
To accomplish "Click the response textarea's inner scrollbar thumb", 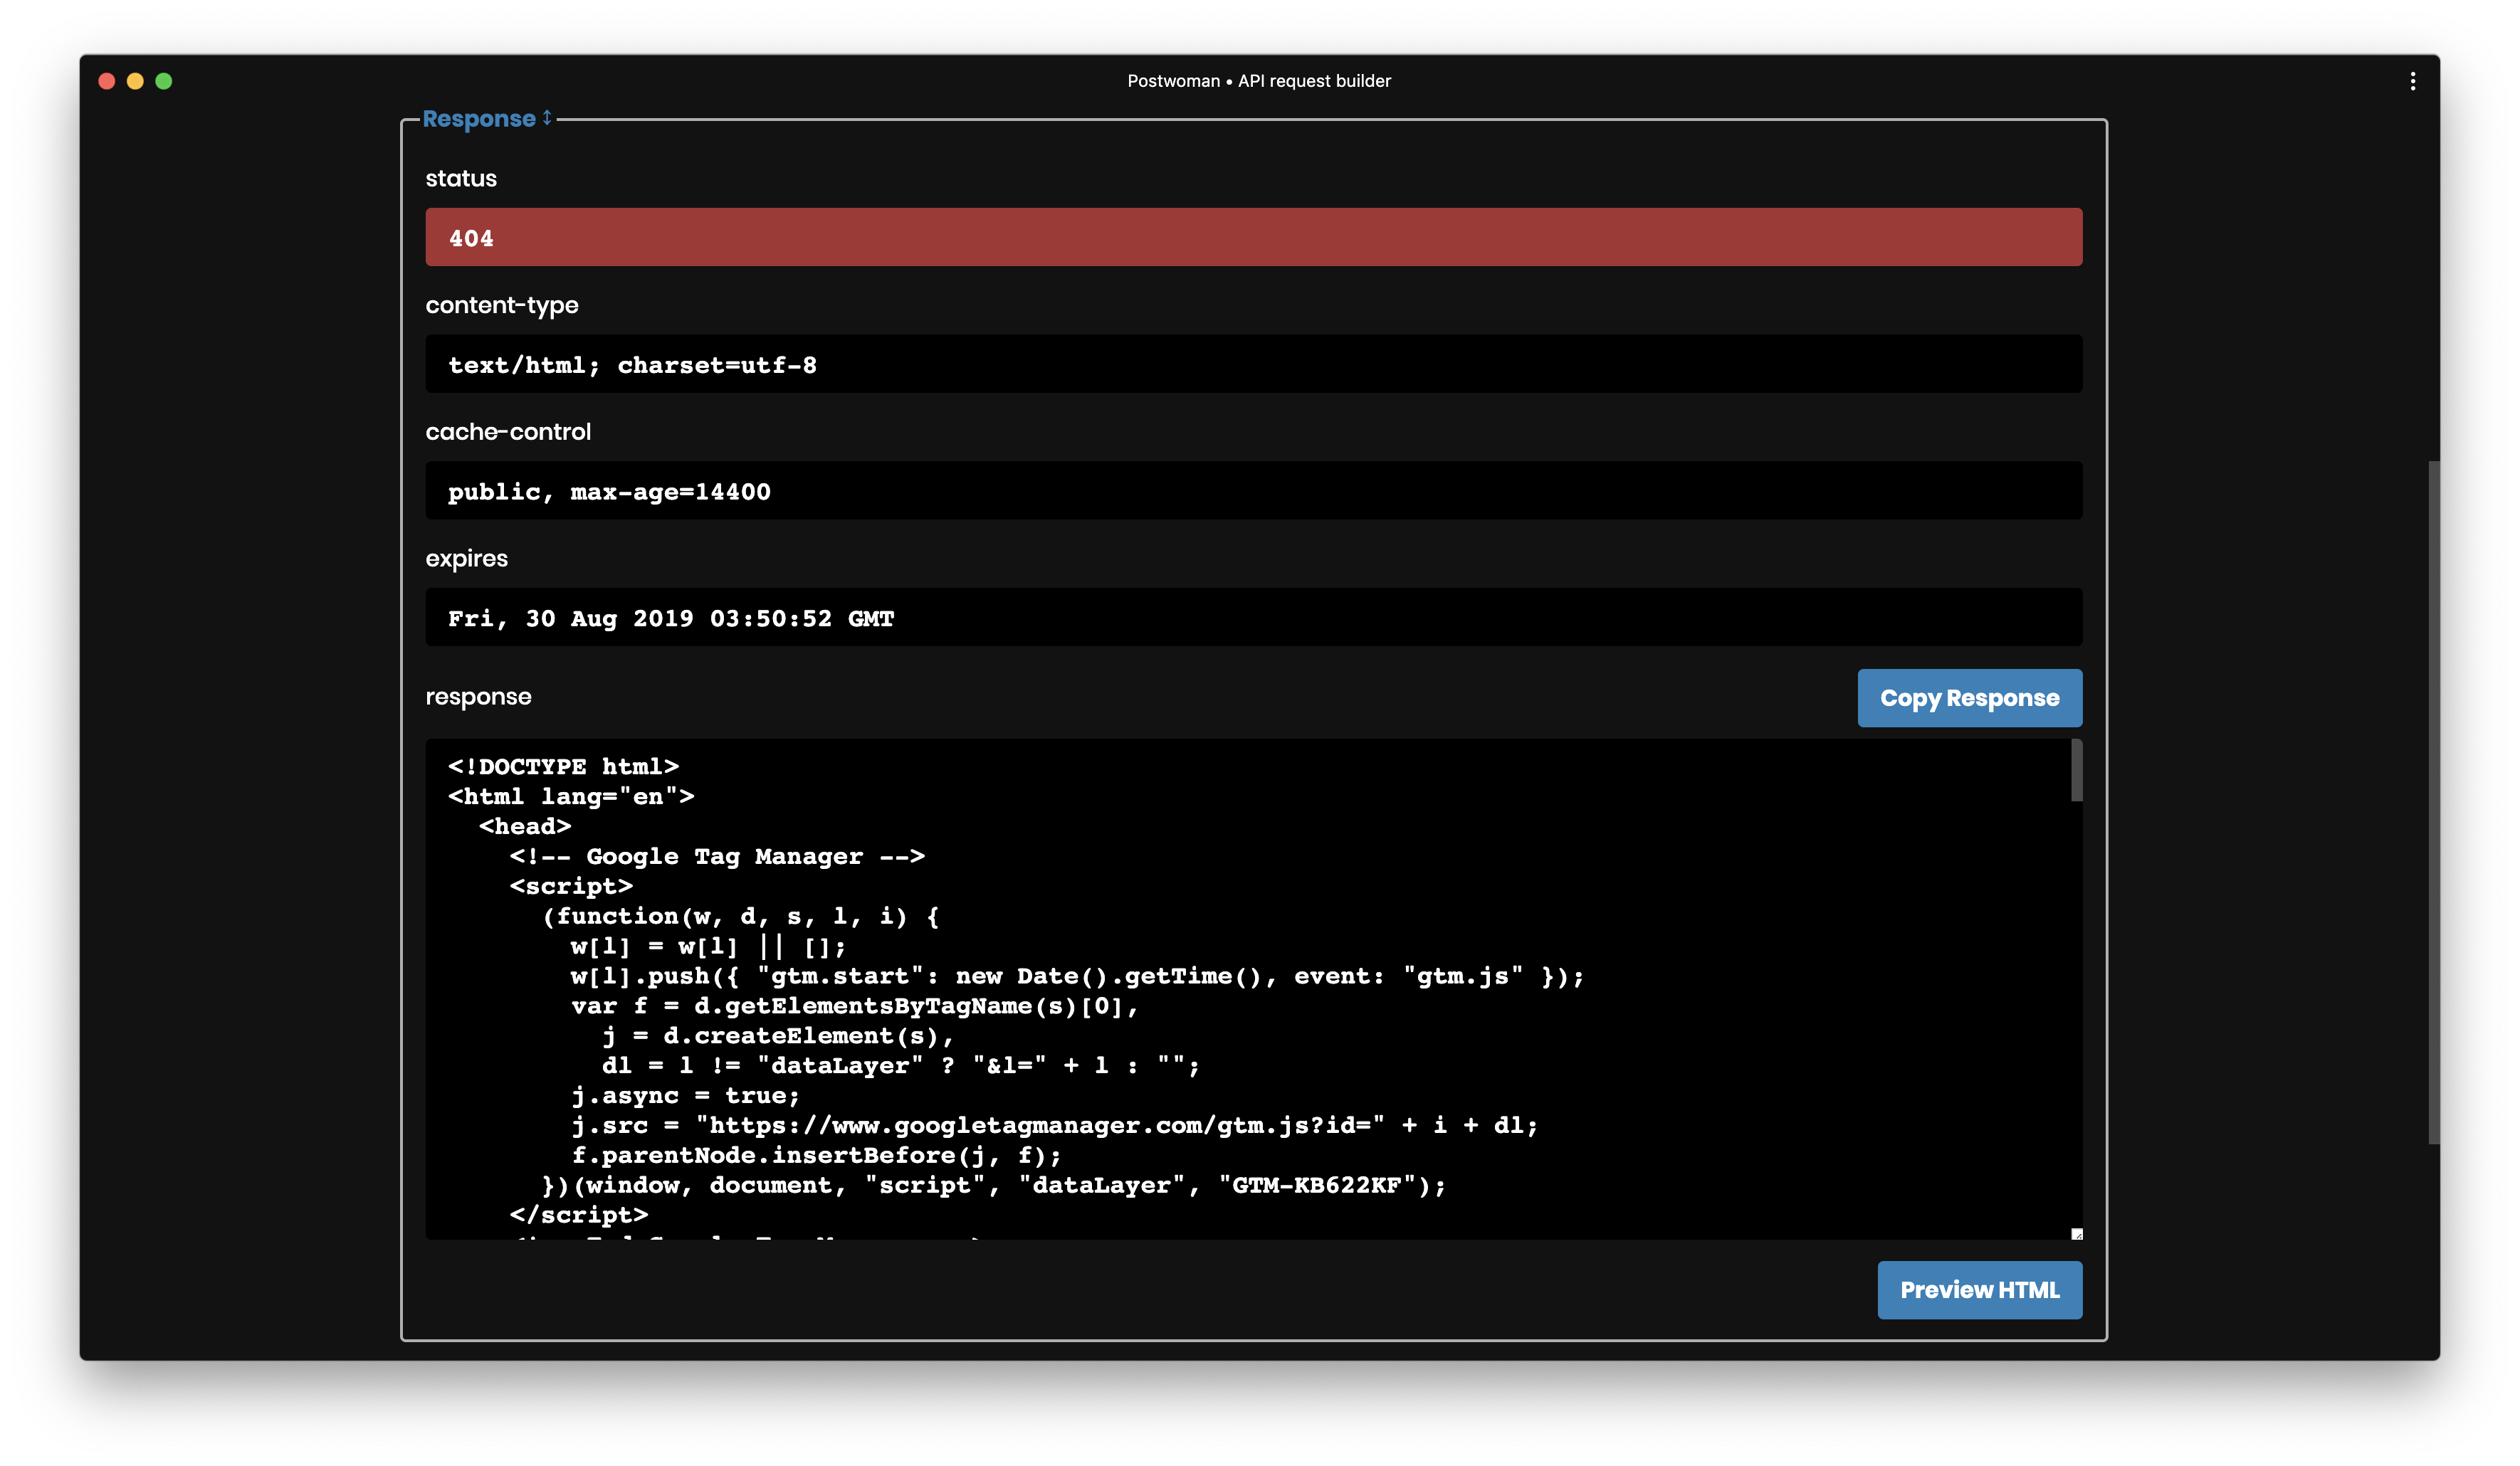I will tap(2076, 770).
